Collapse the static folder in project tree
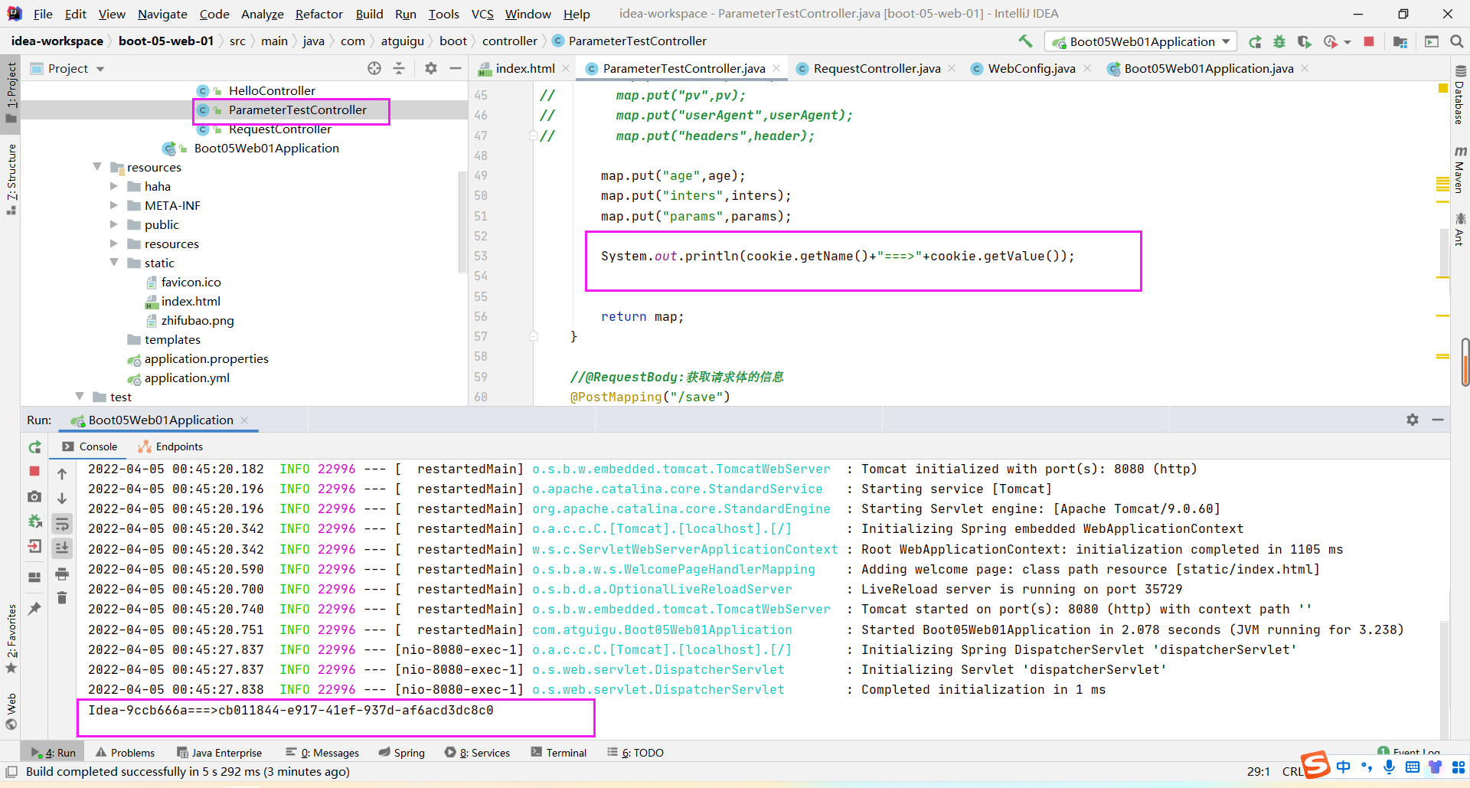1470x788 pixels. [x=114, y=263]
